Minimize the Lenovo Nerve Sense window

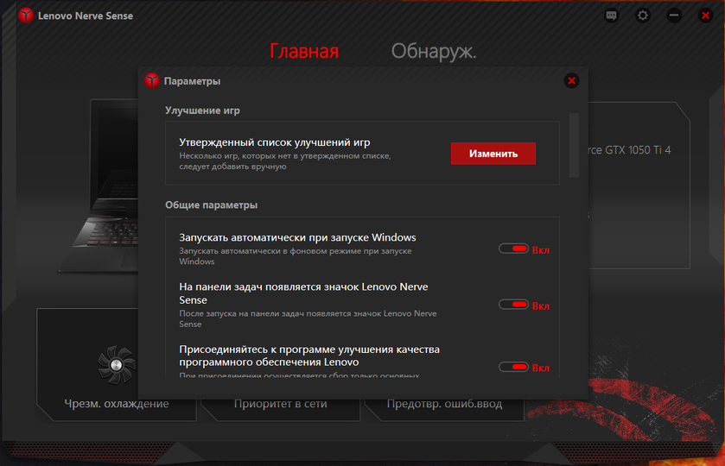click(674, 16)
